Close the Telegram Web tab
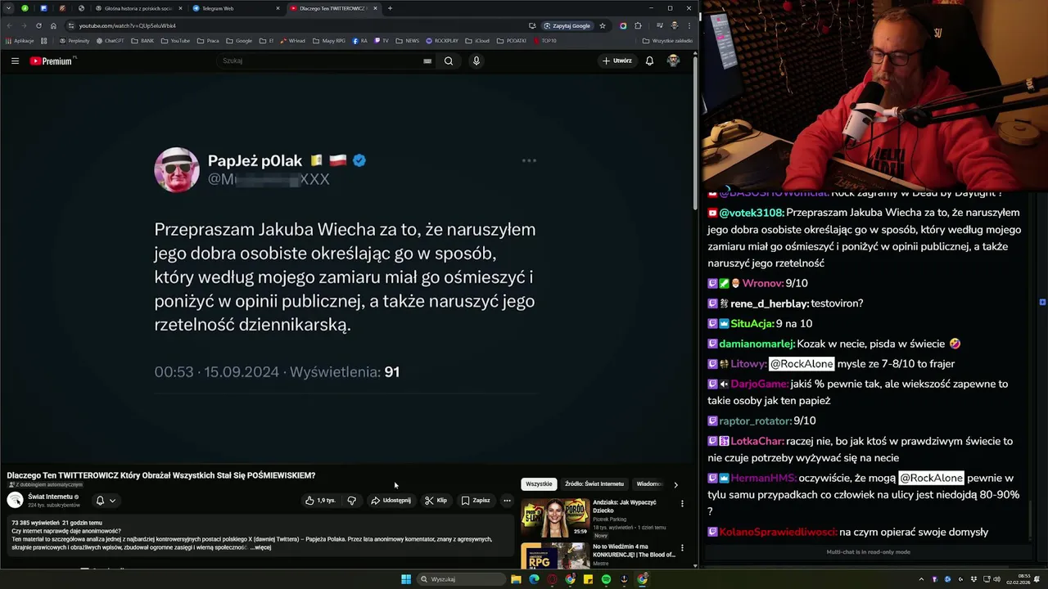Image resolution: width=1048 pixels, height=589 pixels. point(278,8)
